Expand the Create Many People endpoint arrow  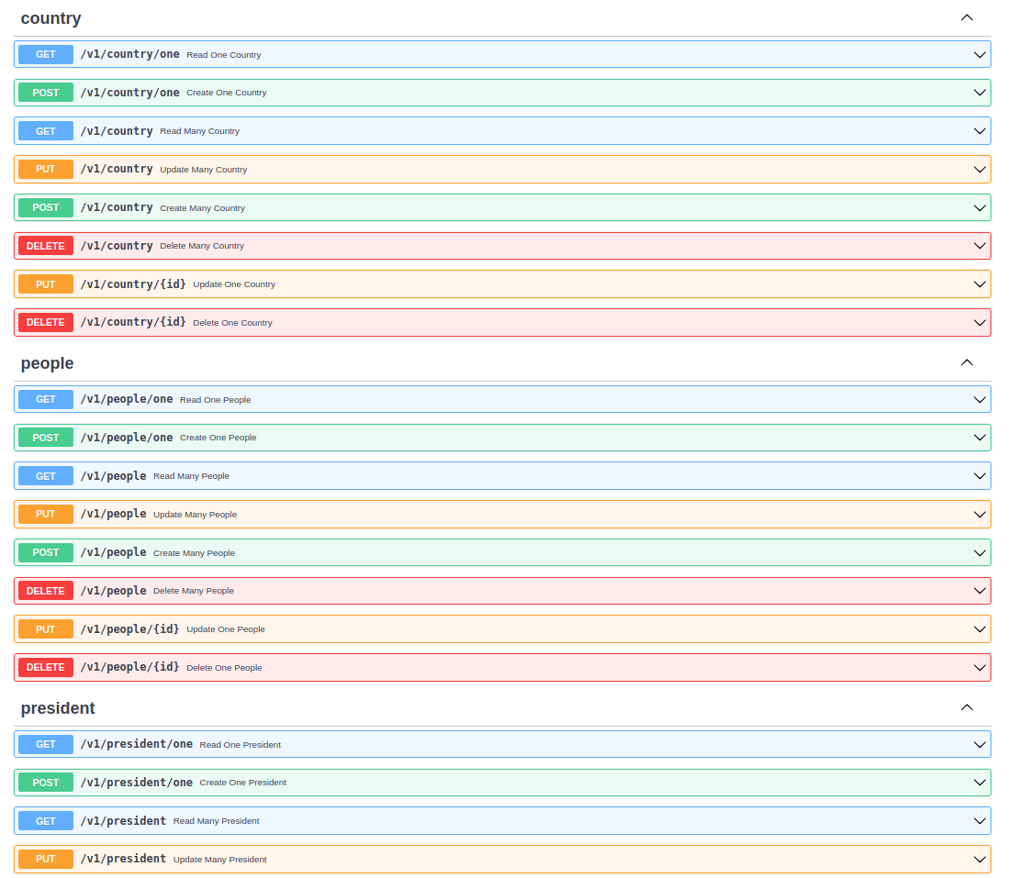[979, 553]
